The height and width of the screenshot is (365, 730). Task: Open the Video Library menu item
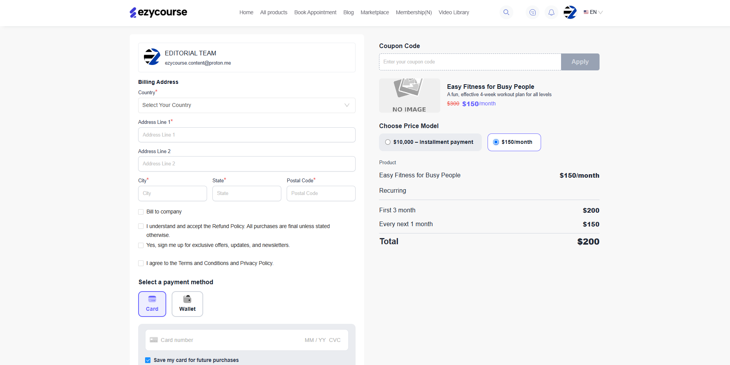pyautogui.click(x=454, y=12)
